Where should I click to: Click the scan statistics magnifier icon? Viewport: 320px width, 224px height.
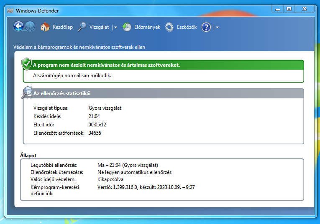pyautogui.click(x=27, y=92)
